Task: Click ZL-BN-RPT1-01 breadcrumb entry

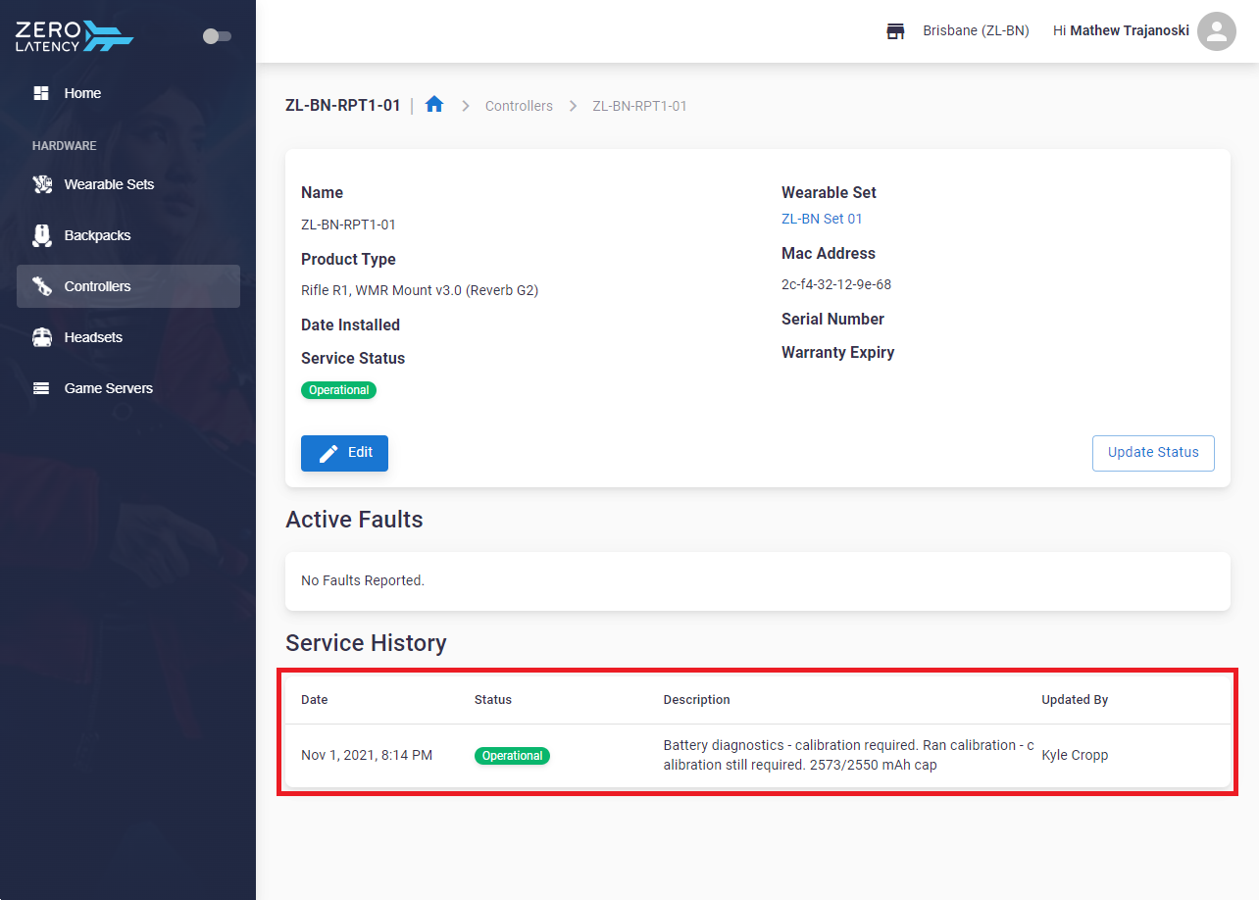Action: [639, 106]
